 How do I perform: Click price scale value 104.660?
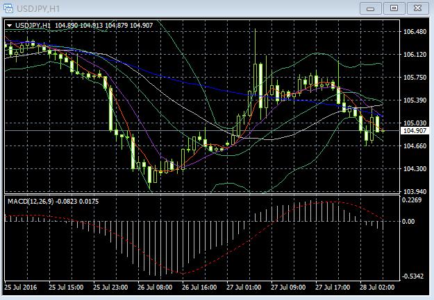coord(415,146)
